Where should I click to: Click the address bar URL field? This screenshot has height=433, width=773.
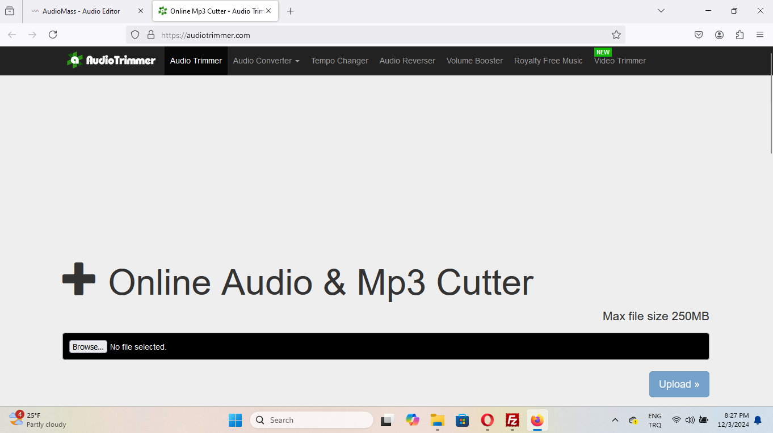coord(375,35)
